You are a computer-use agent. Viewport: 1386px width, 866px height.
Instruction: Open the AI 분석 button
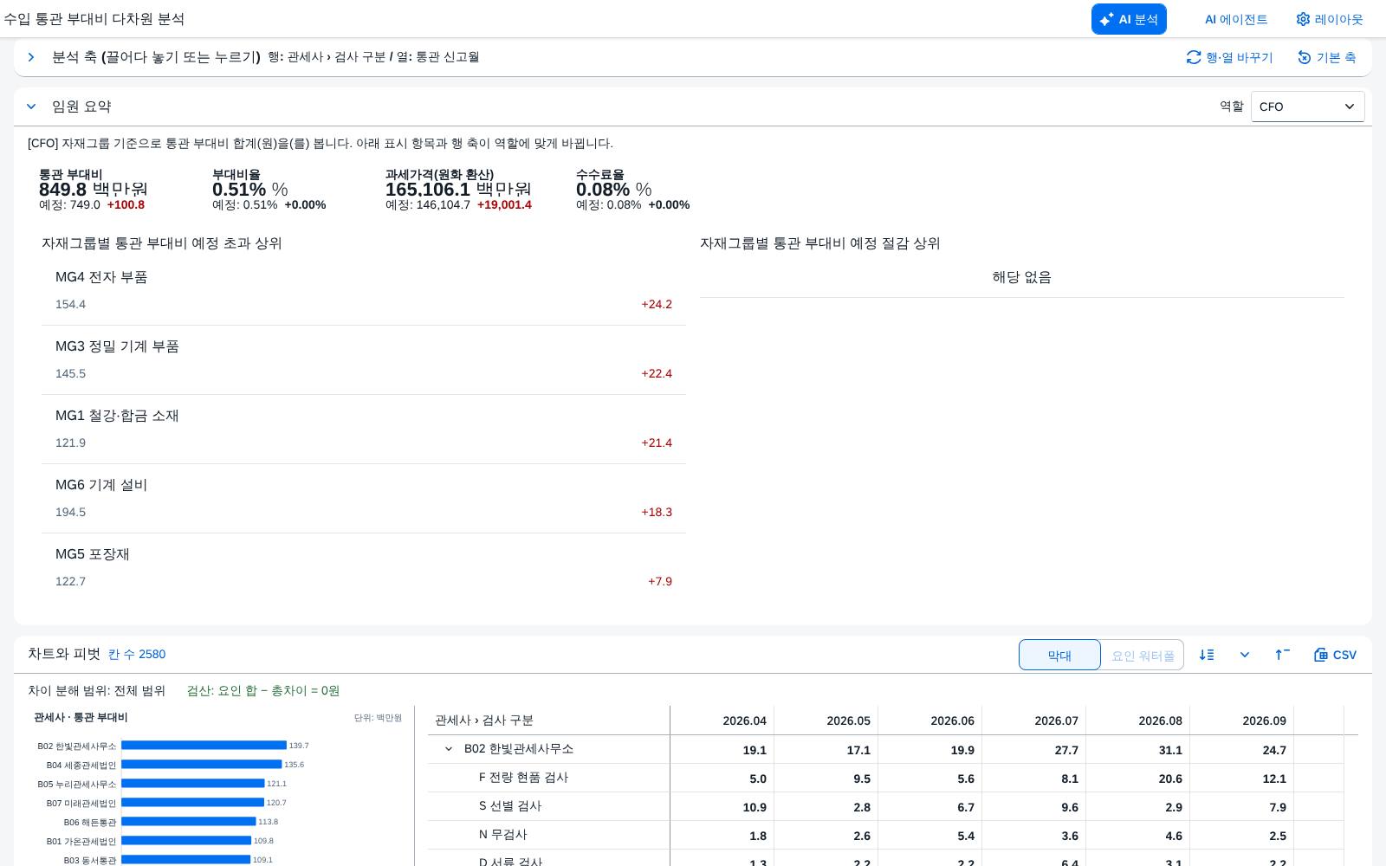(x=1129, y=19)
